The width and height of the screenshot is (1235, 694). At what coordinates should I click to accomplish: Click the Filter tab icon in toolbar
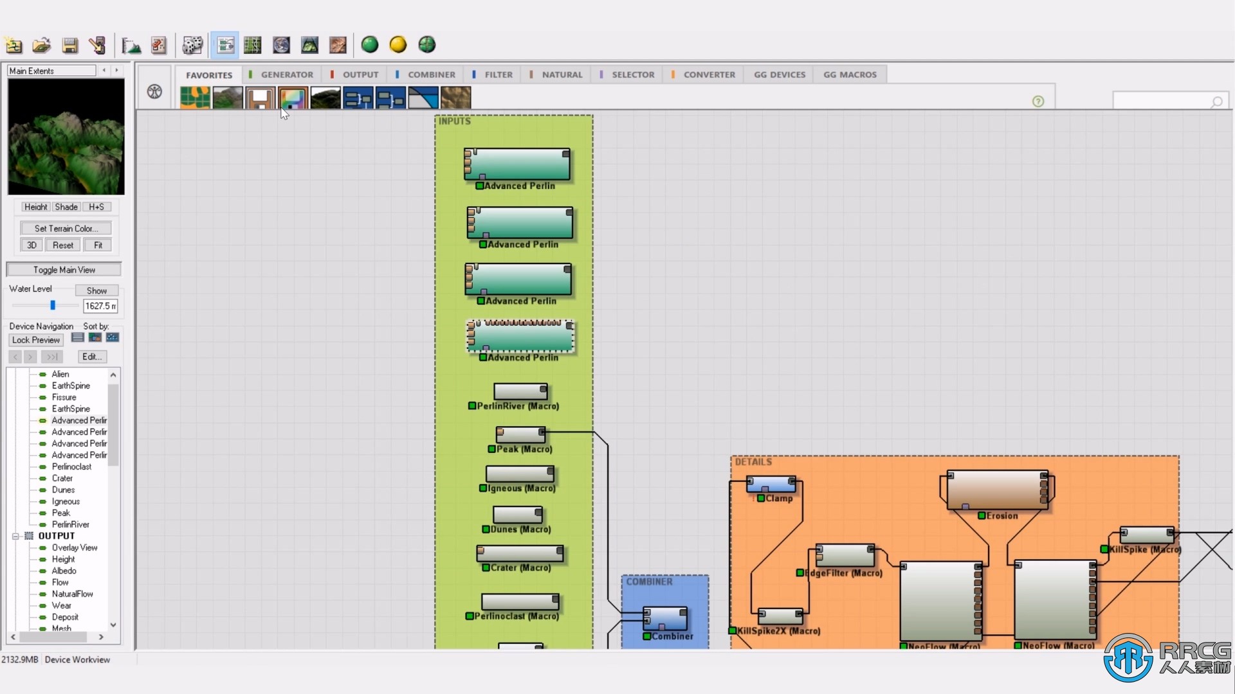point(498,74)
